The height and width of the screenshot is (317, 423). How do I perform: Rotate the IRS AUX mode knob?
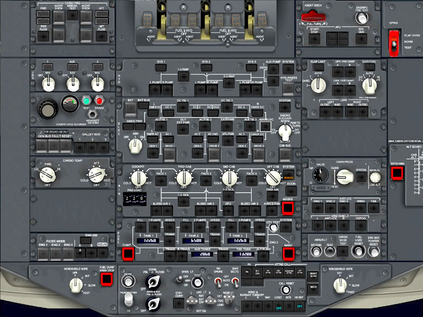73,84
